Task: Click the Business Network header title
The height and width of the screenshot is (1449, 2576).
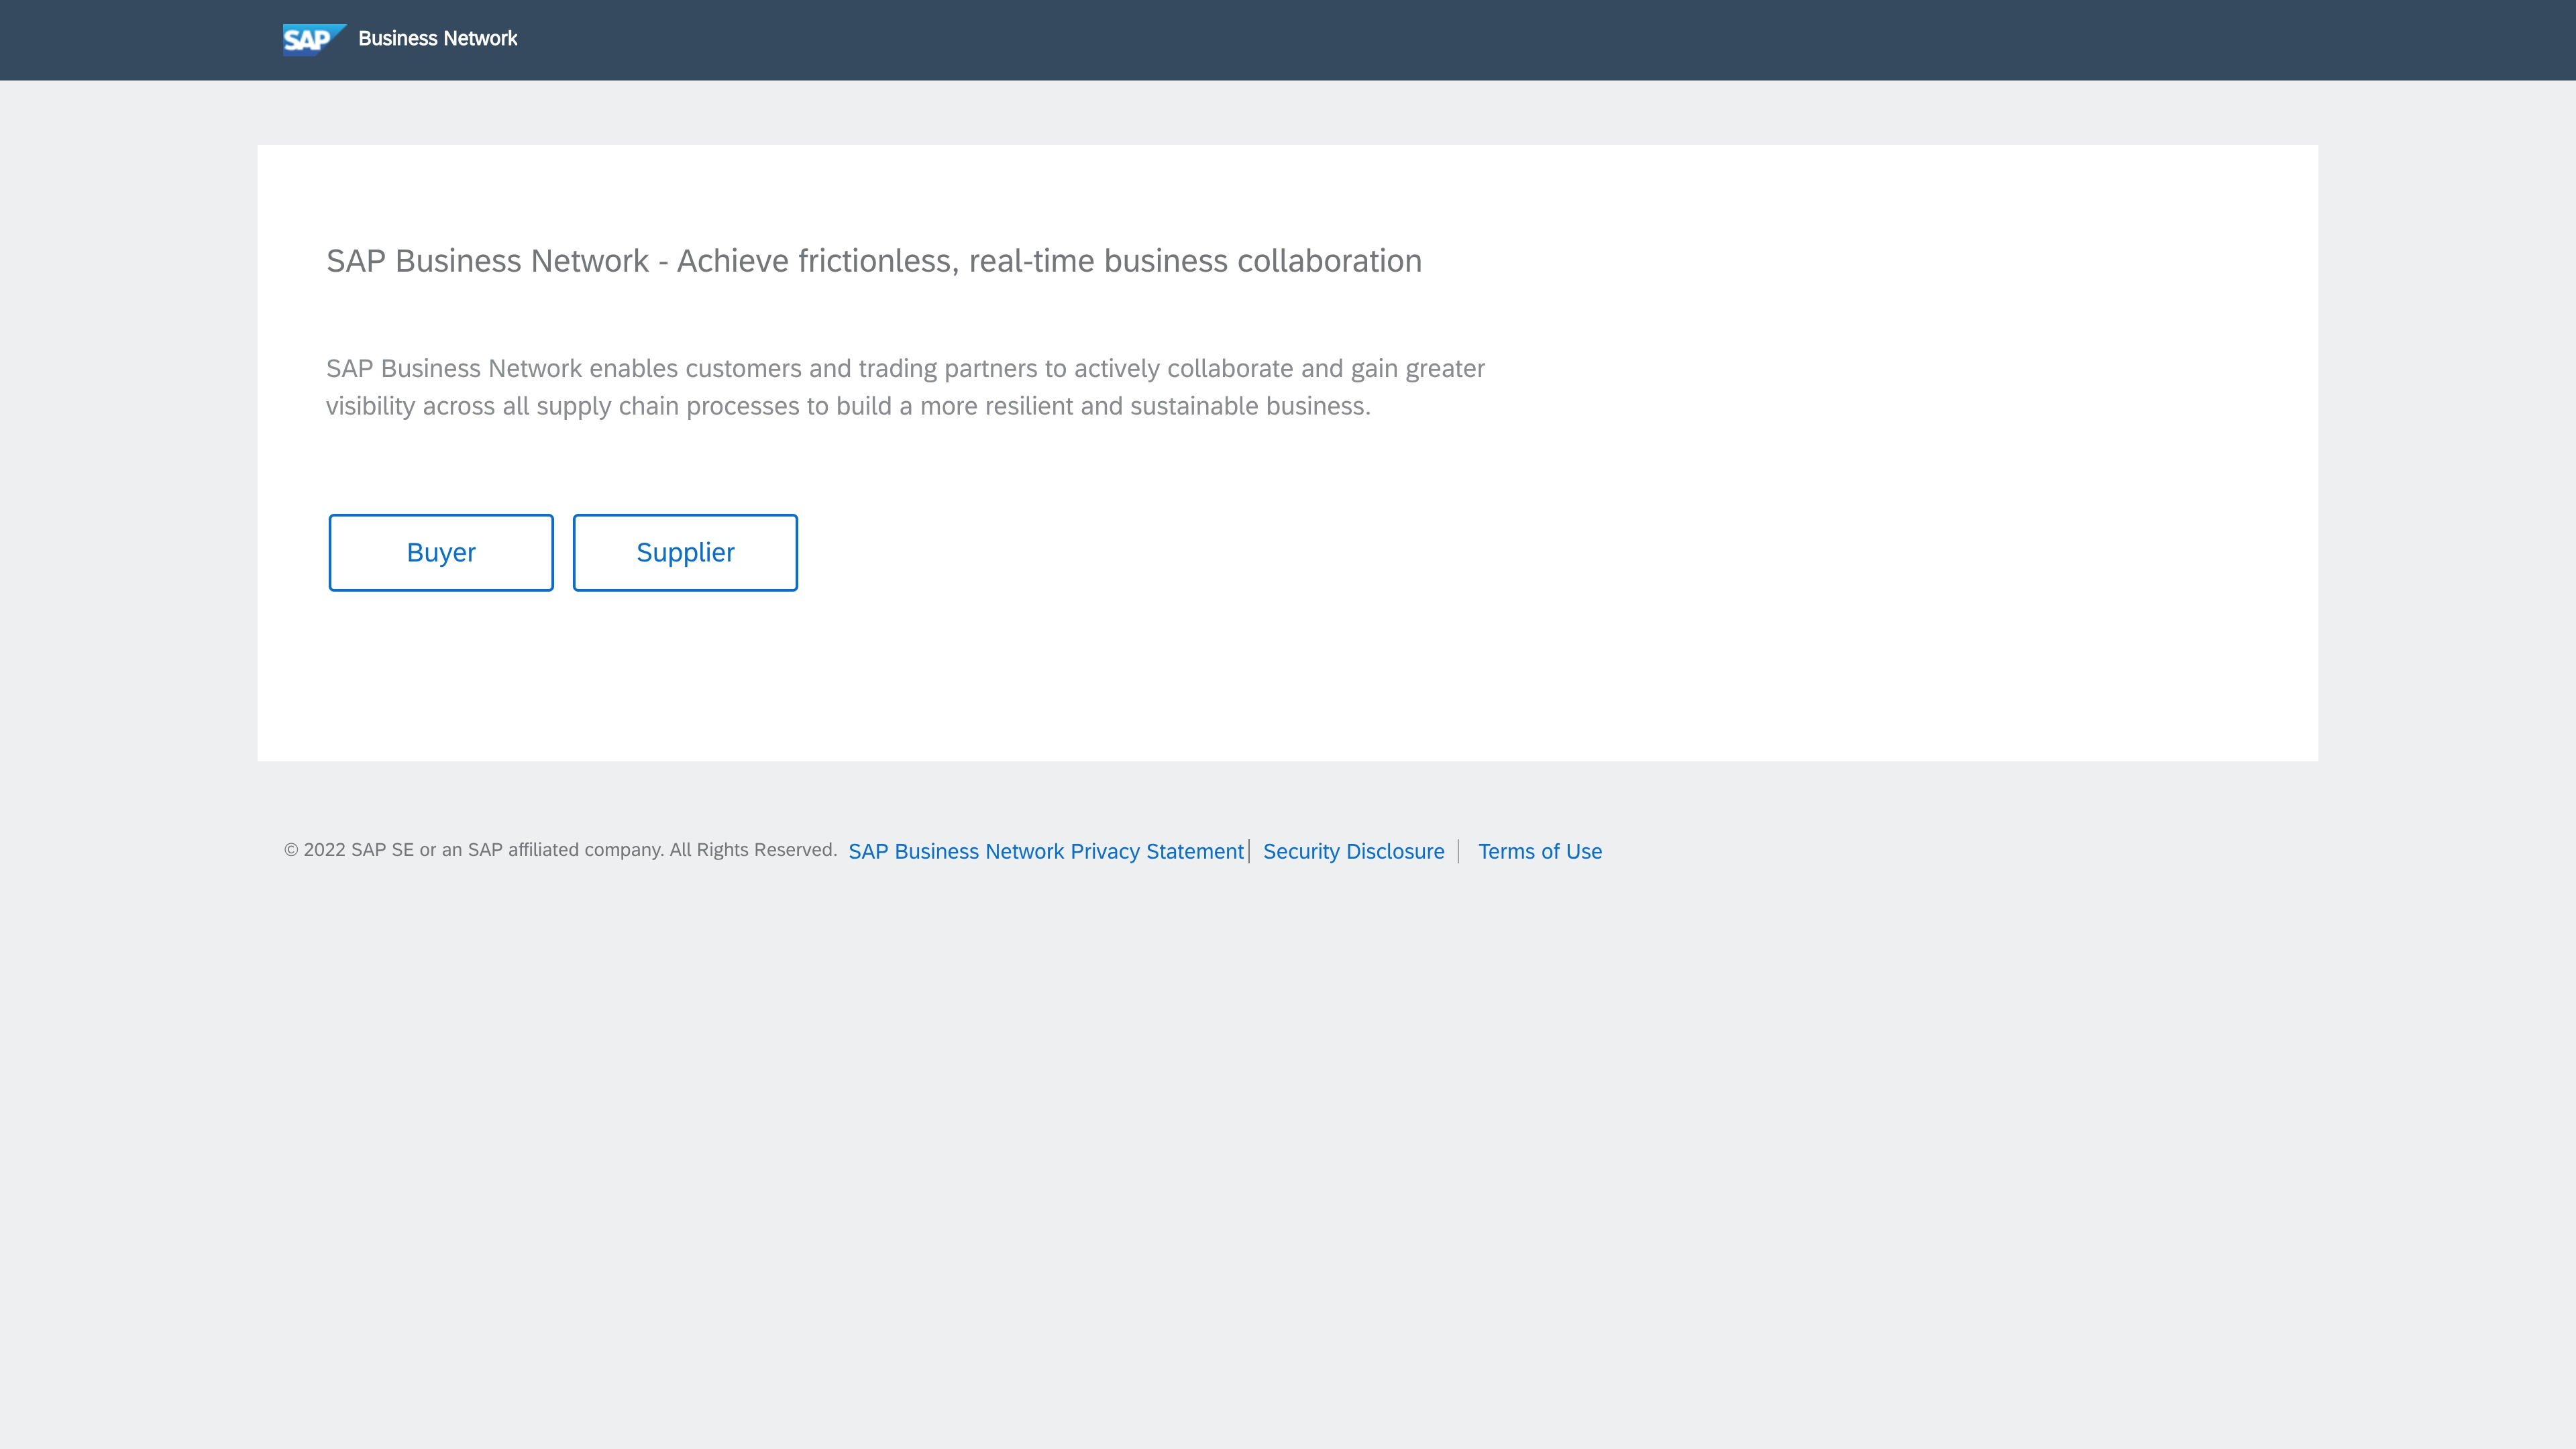Action: [437, 39]
